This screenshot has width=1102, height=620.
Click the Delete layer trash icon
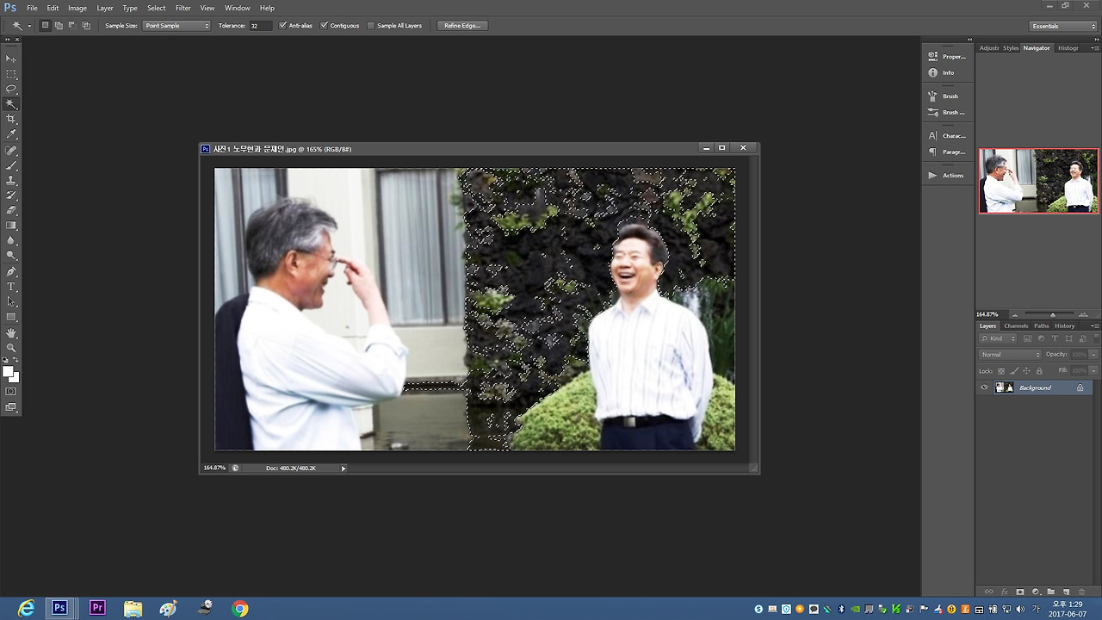coord(1081,592)
